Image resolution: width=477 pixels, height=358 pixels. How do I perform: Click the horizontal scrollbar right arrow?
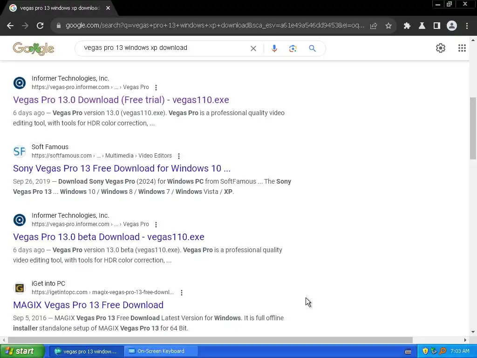pos(465,340)
